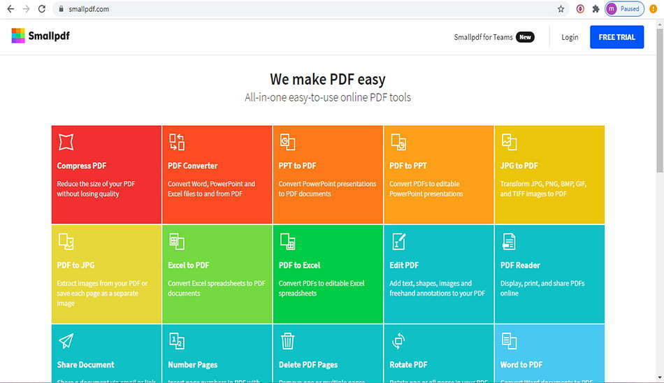Click 'All-in-one easy-to-use online PDF tools' subtitle
This screenshot has height=383, width=664.
tap(328, 97)
